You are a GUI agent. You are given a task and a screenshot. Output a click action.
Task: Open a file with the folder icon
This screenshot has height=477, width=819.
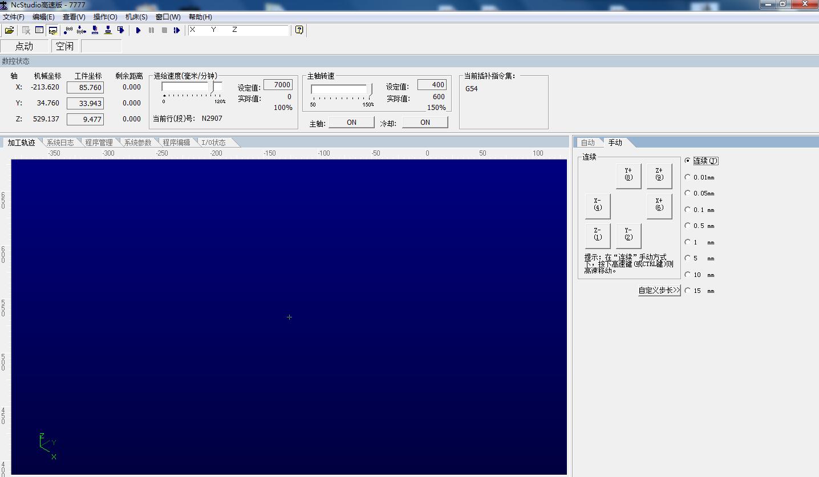tap(9, 30)
